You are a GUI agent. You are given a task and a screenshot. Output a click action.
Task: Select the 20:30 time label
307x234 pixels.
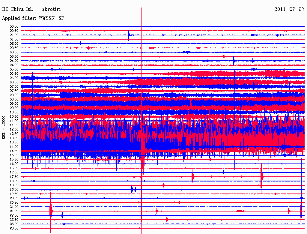[x=14, y=202]
